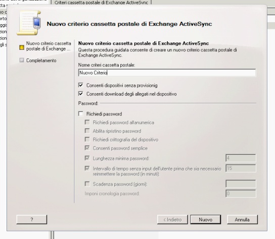Toggle the Intervallo di tempo senza input checkbox
The image size is (275, 239).
click(x=87, y=168)
